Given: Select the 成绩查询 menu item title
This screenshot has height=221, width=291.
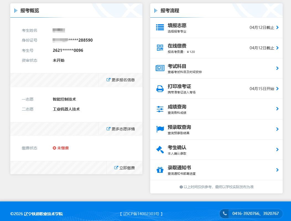Looking at the screenshot, I should (177, 107).
